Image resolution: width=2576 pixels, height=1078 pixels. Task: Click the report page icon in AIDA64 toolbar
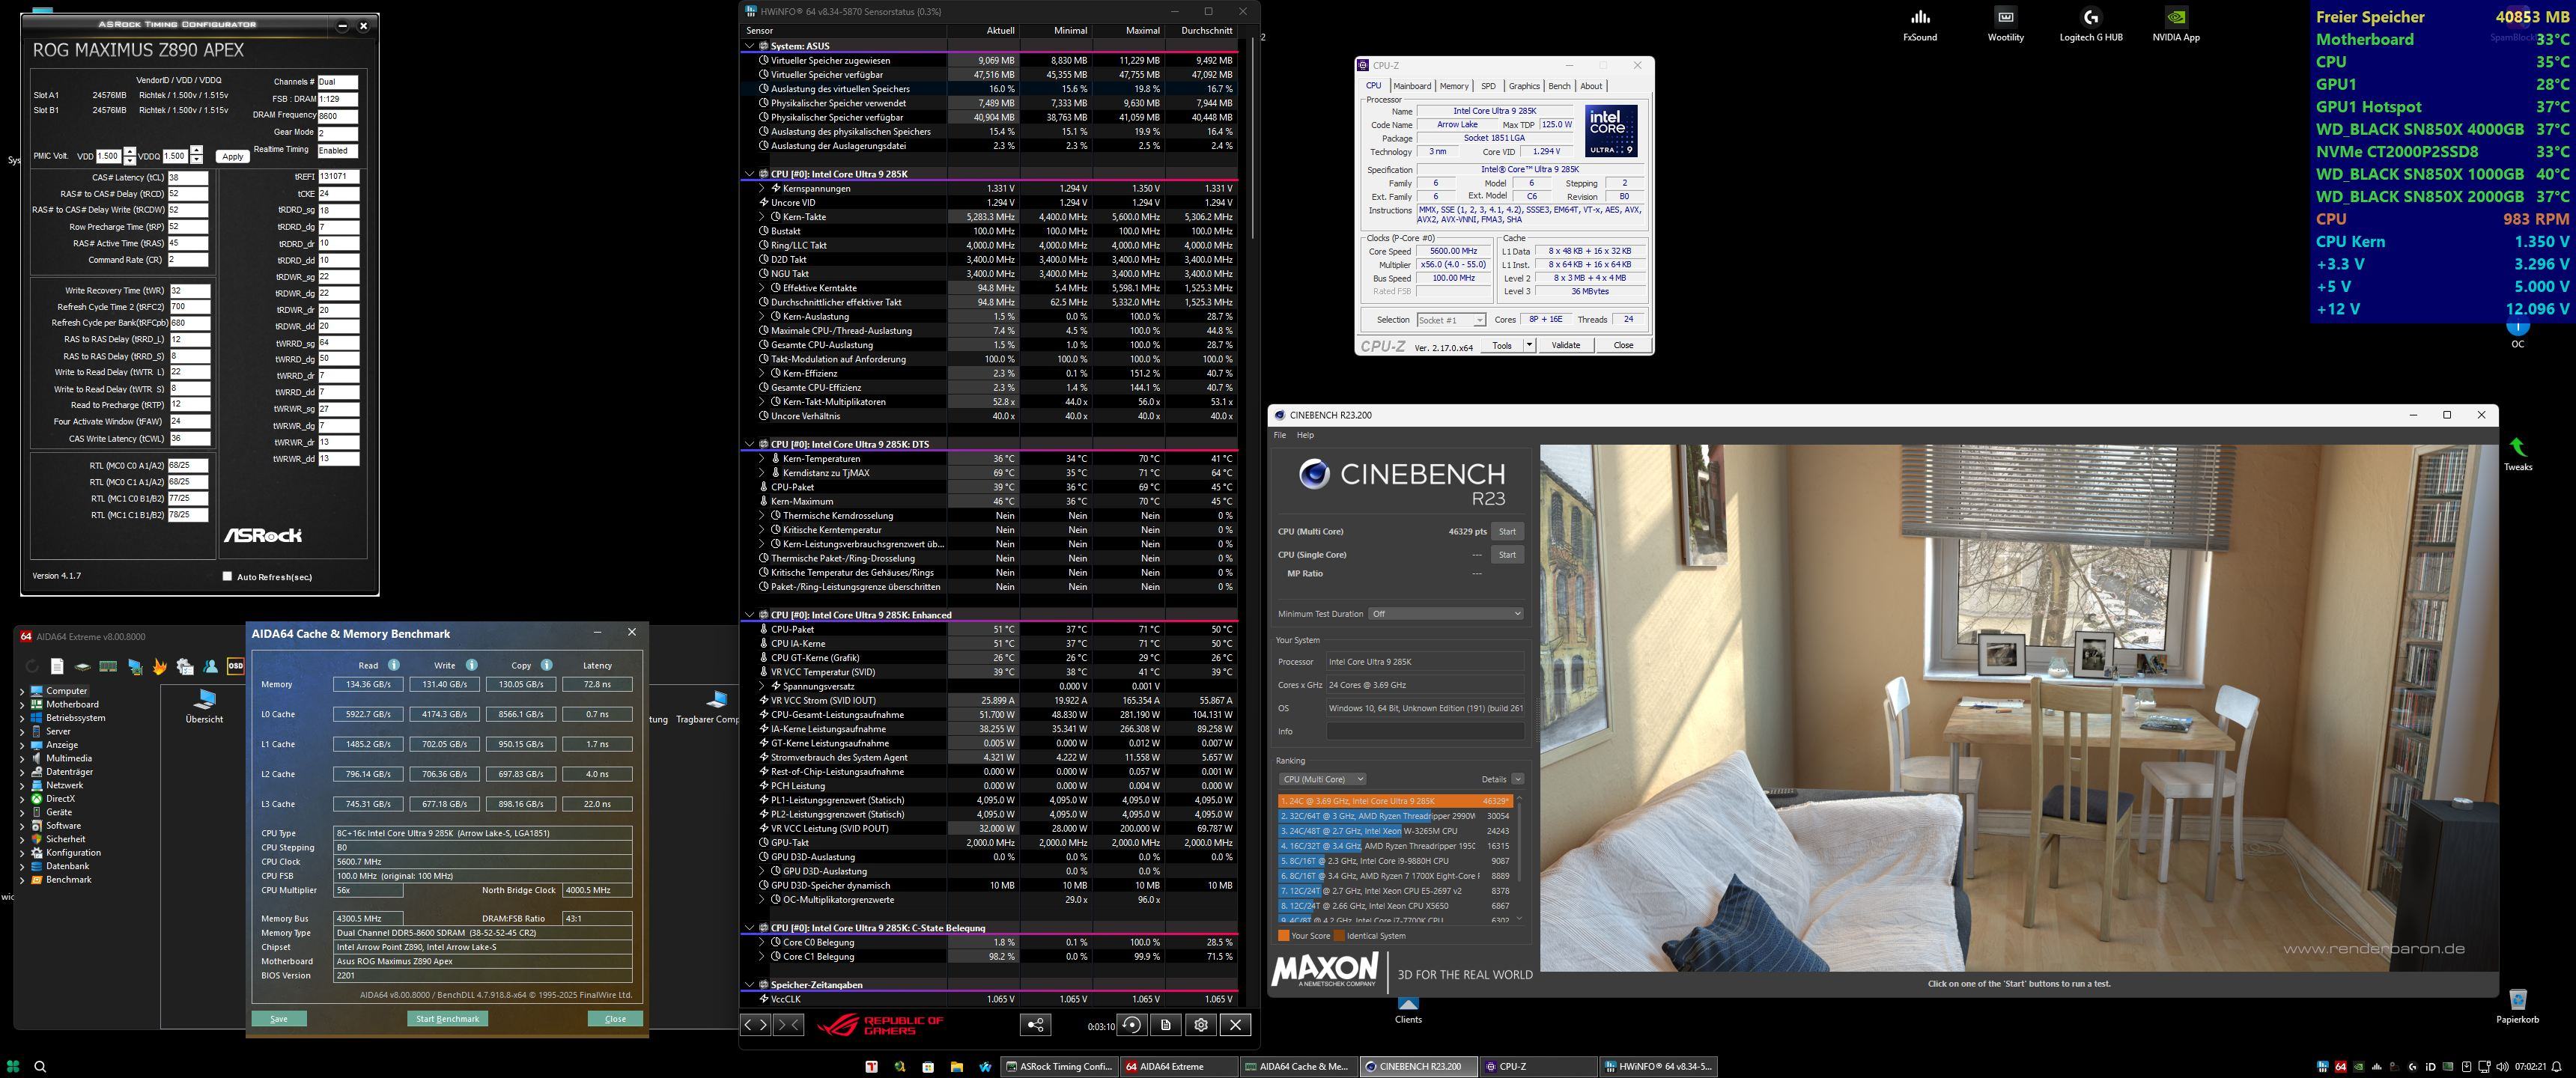click(x=57, y=666)
